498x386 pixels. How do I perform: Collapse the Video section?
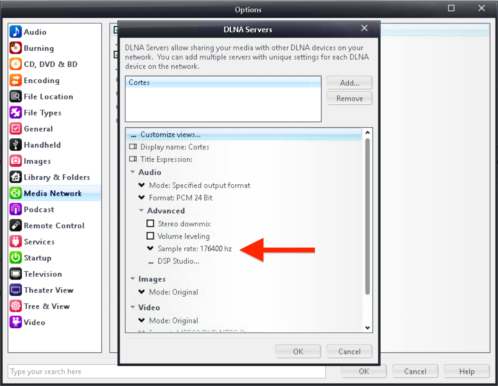[x=133, y=307]
